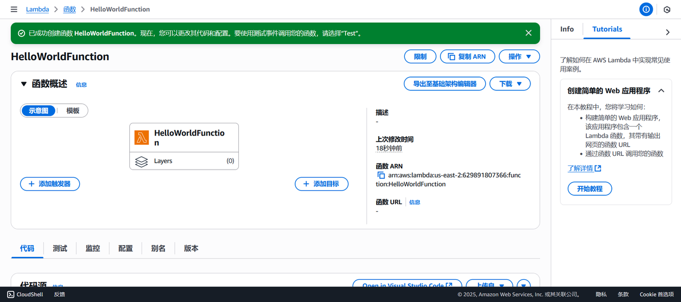Image resolution: width=681 pixels, height=302 pixels.
Task: Click the 添加目标 button
Action: (321, 184)
